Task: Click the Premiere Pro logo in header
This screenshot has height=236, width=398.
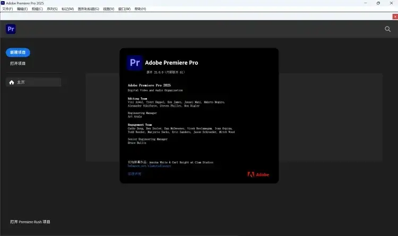Action: click(x=11, y=29)
